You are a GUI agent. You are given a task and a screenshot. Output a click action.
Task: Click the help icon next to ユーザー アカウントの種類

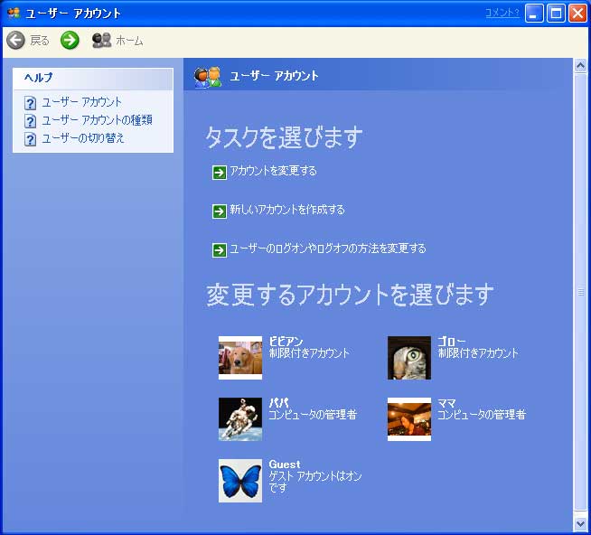(30, 121)
